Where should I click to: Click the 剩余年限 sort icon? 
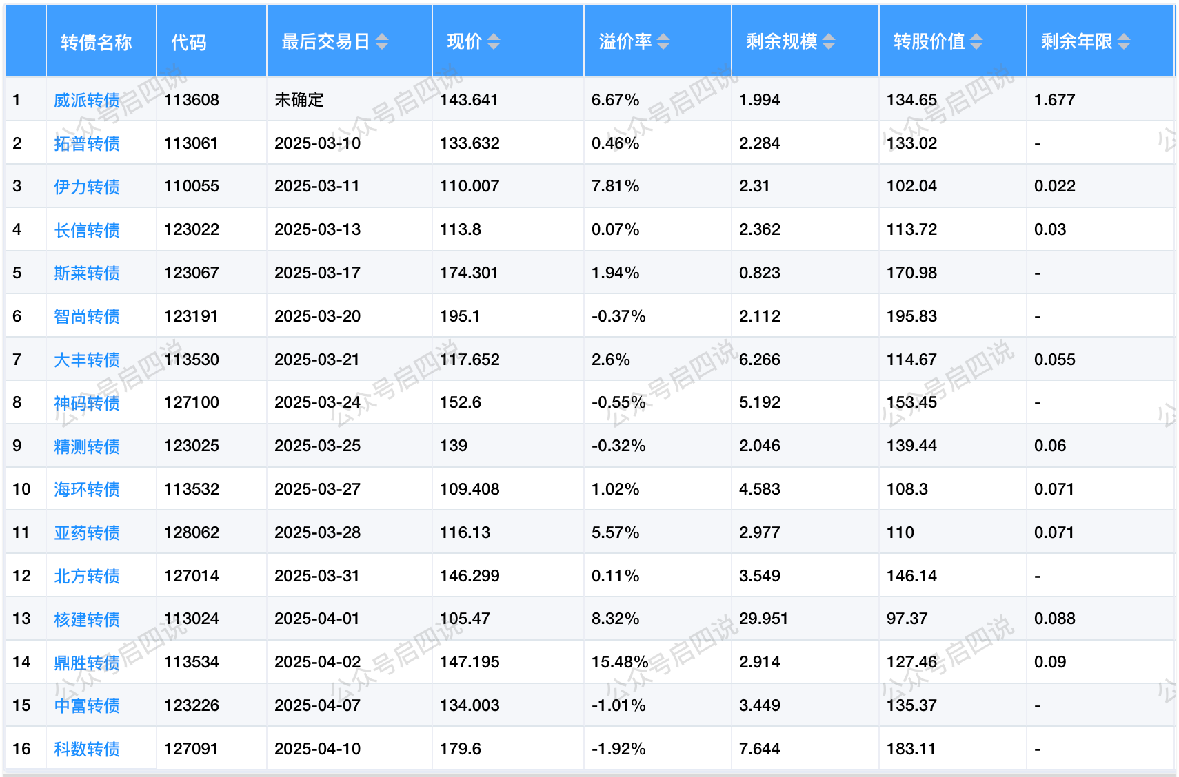pos(1124,42)
